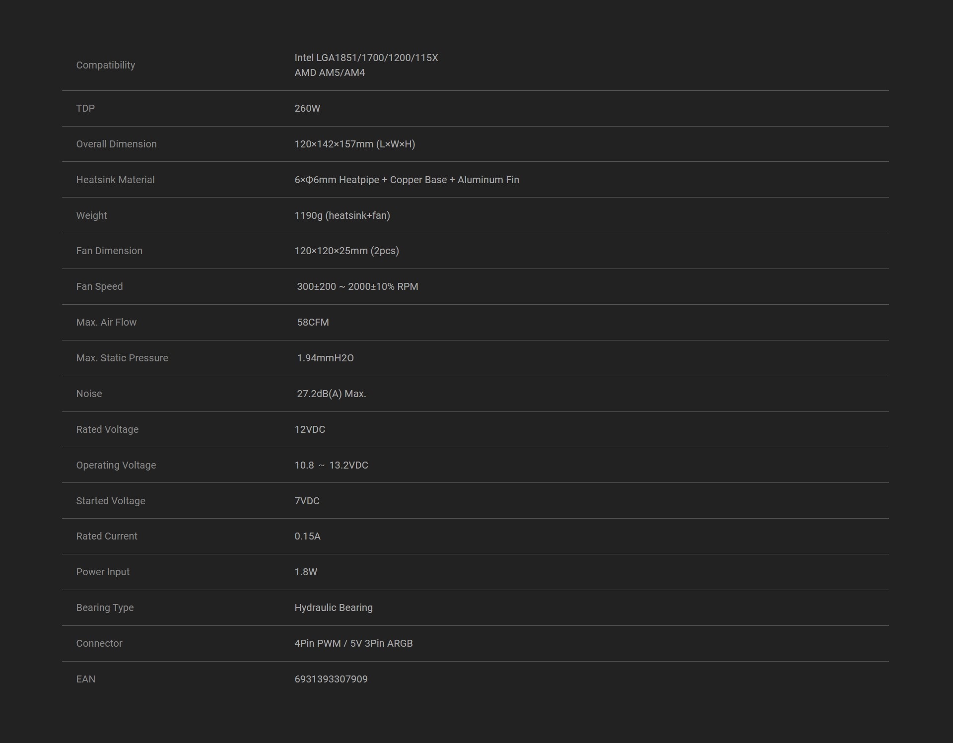Click the 58CFM air flow value
Screen dimensions: 953x743
[x=313, y=322]
